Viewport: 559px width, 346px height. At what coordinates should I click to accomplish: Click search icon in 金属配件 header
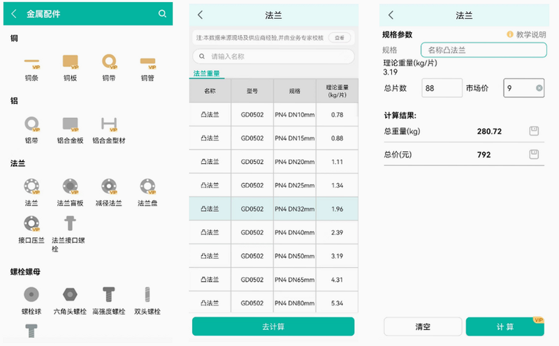click(x=162, y=13)
